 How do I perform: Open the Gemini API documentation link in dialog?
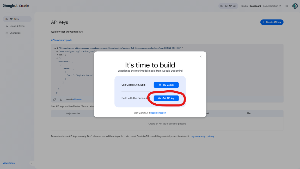pyautogui.click(x=158, y=113)
